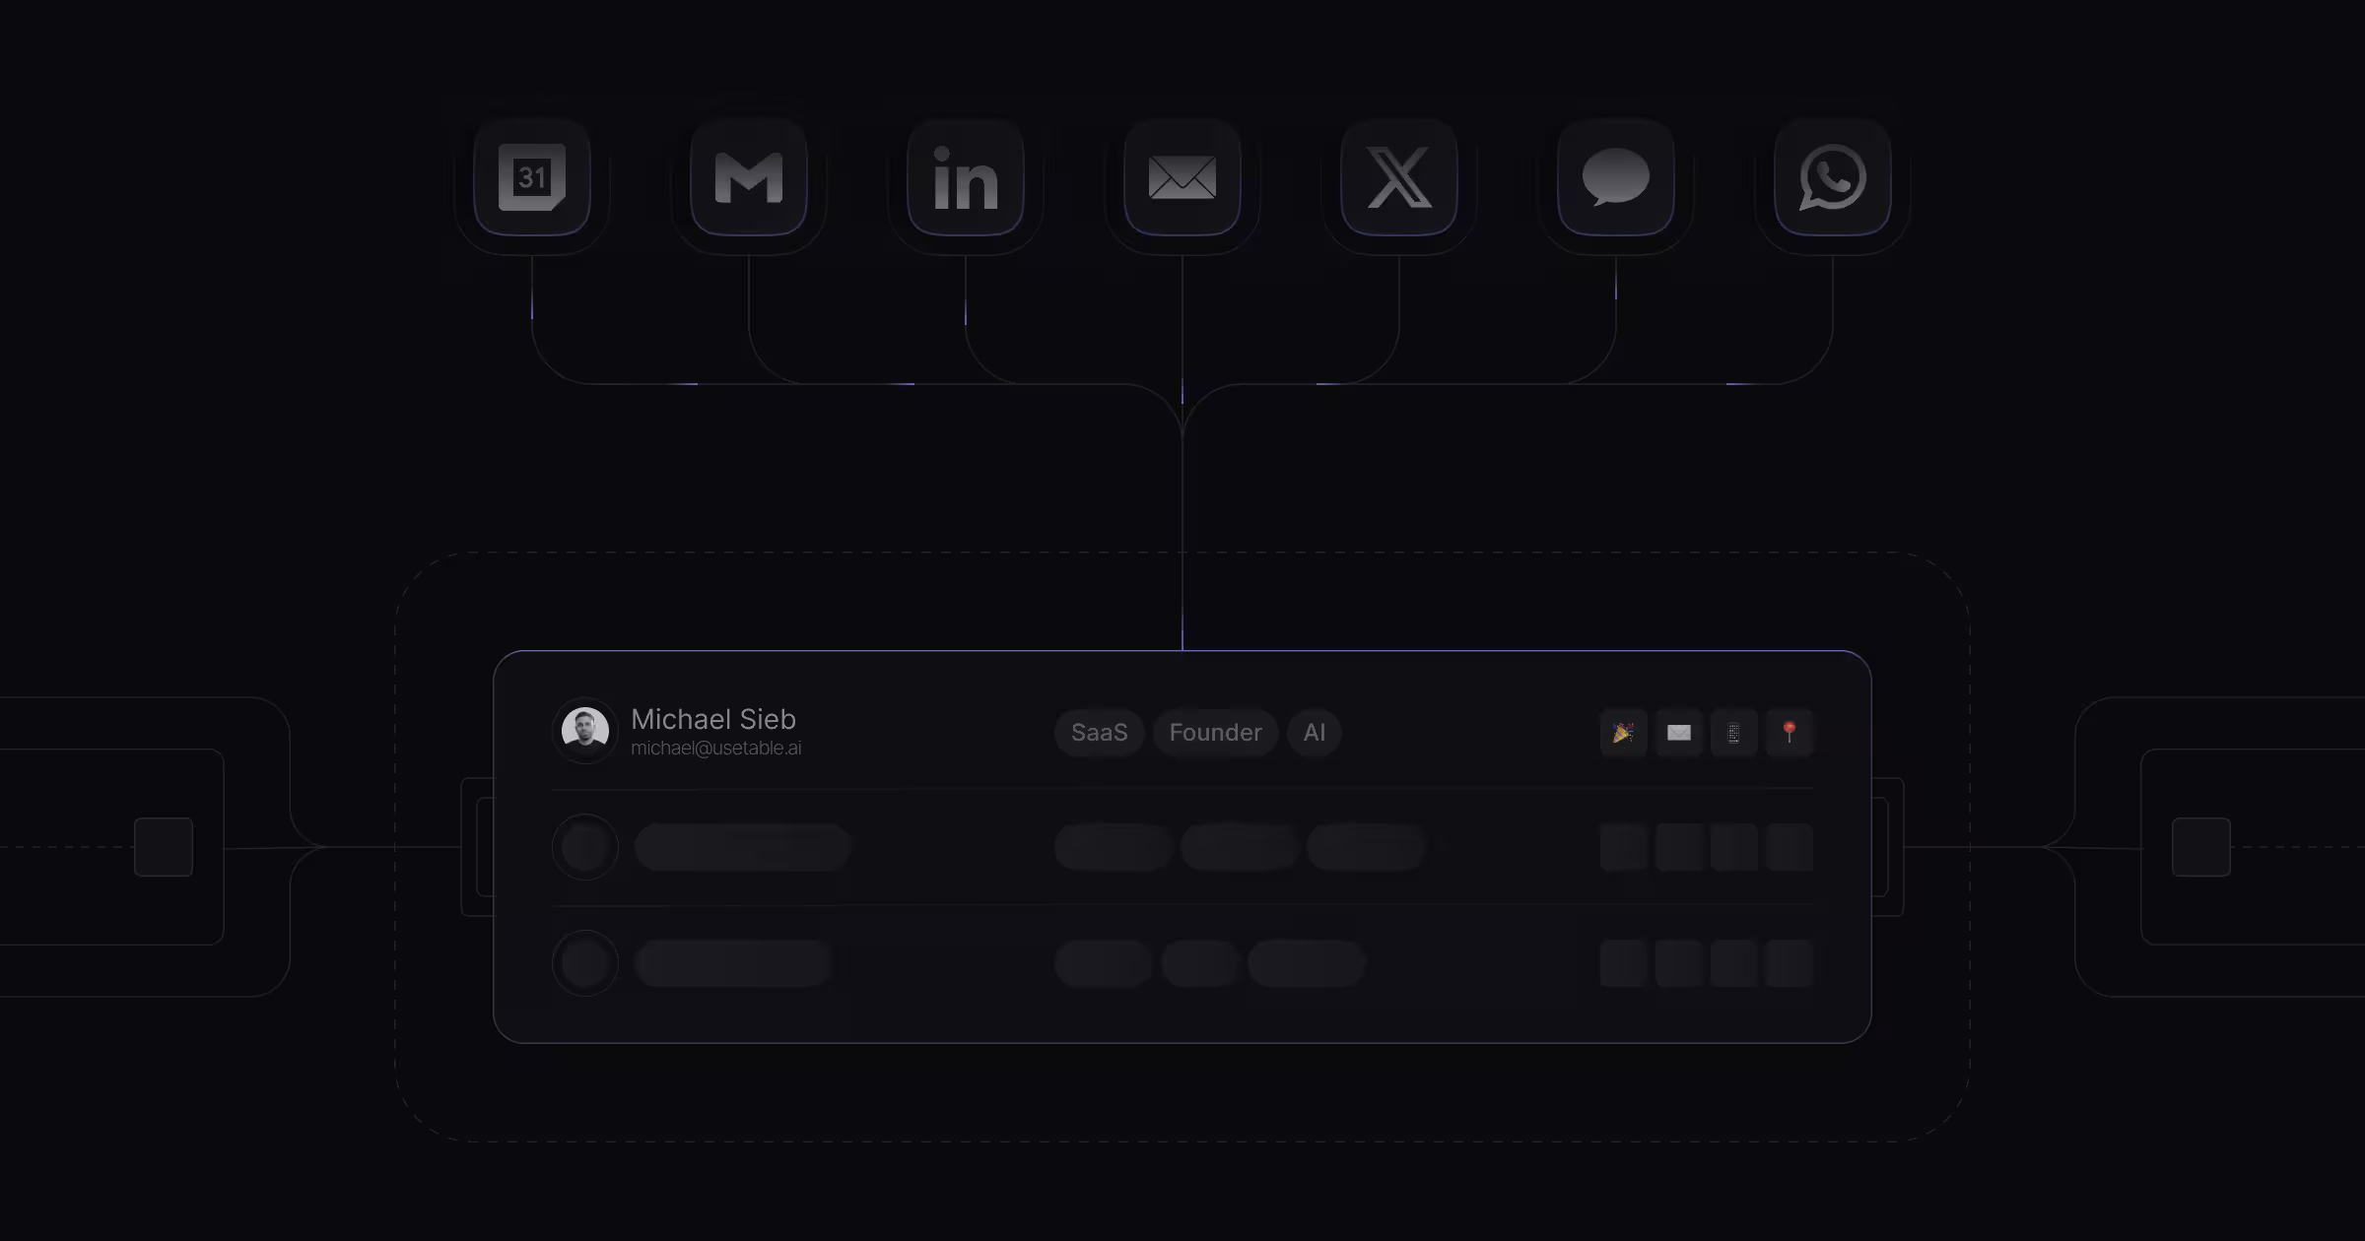The width and height of the screenshot is (2365, 1241).
Task: Click the envelope icon in Michael Sieb's row
Action: tap(1678, 733)
